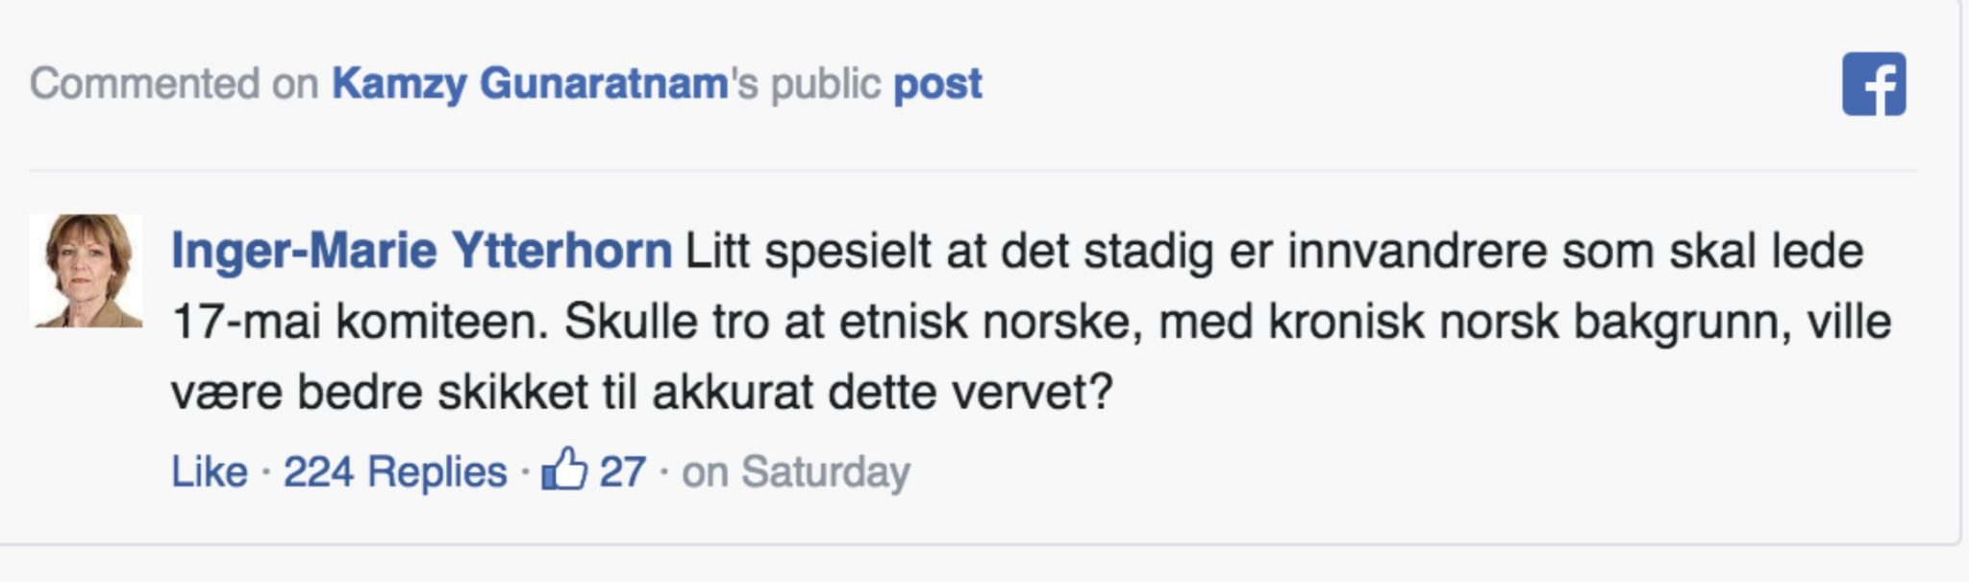Image resolution: width=1969 pixels, height=582 pixels.
Task: Click the divider line below the header
Action: 971,171
